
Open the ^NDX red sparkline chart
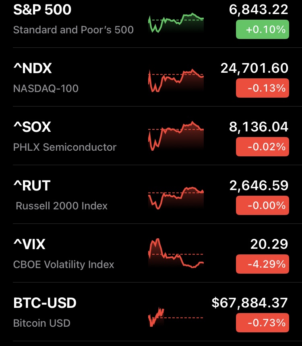(176, 81)
